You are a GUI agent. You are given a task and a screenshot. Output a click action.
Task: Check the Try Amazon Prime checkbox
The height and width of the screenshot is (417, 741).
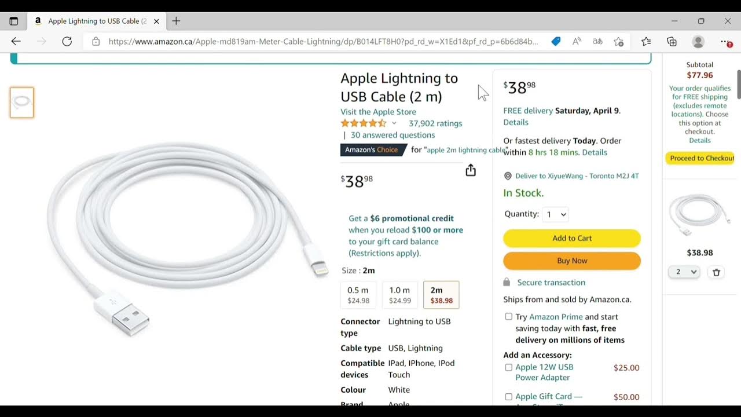click(x=508, y=317)
